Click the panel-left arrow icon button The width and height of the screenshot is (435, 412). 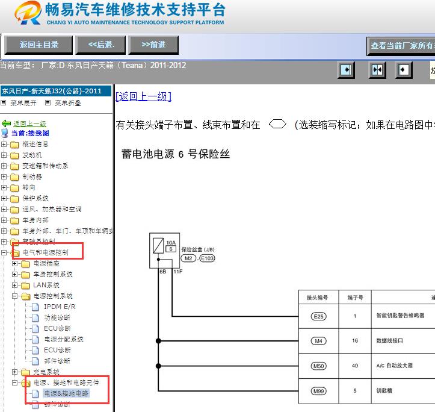pos(403,70)
